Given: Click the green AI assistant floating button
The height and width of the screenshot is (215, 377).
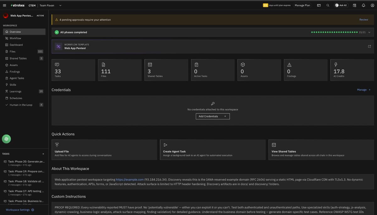Looking at the screenshot, I should 6,139.
